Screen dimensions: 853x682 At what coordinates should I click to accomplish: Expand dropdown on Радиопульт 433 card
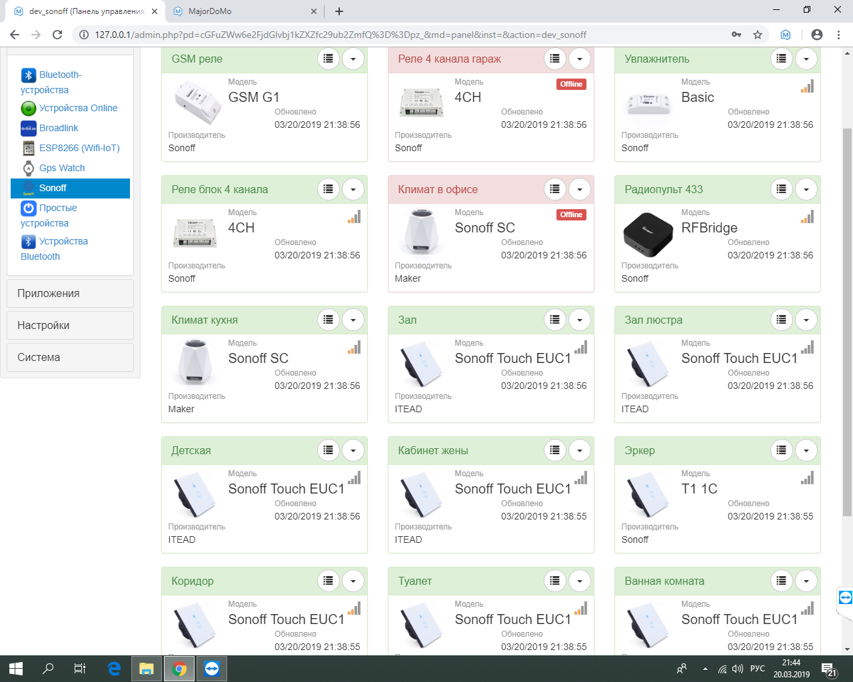tap(806, 189)
